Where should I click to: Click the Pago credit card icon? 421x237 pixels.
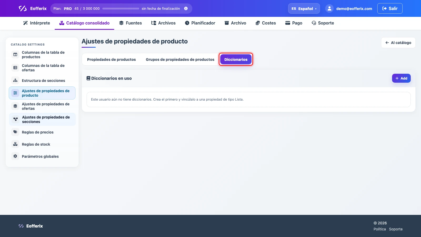[288, 23]
